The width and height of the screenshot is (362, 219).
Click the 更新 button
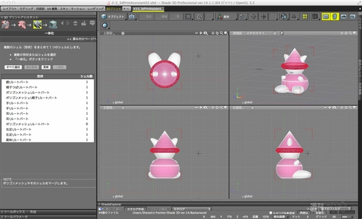[x=46, y=67]
